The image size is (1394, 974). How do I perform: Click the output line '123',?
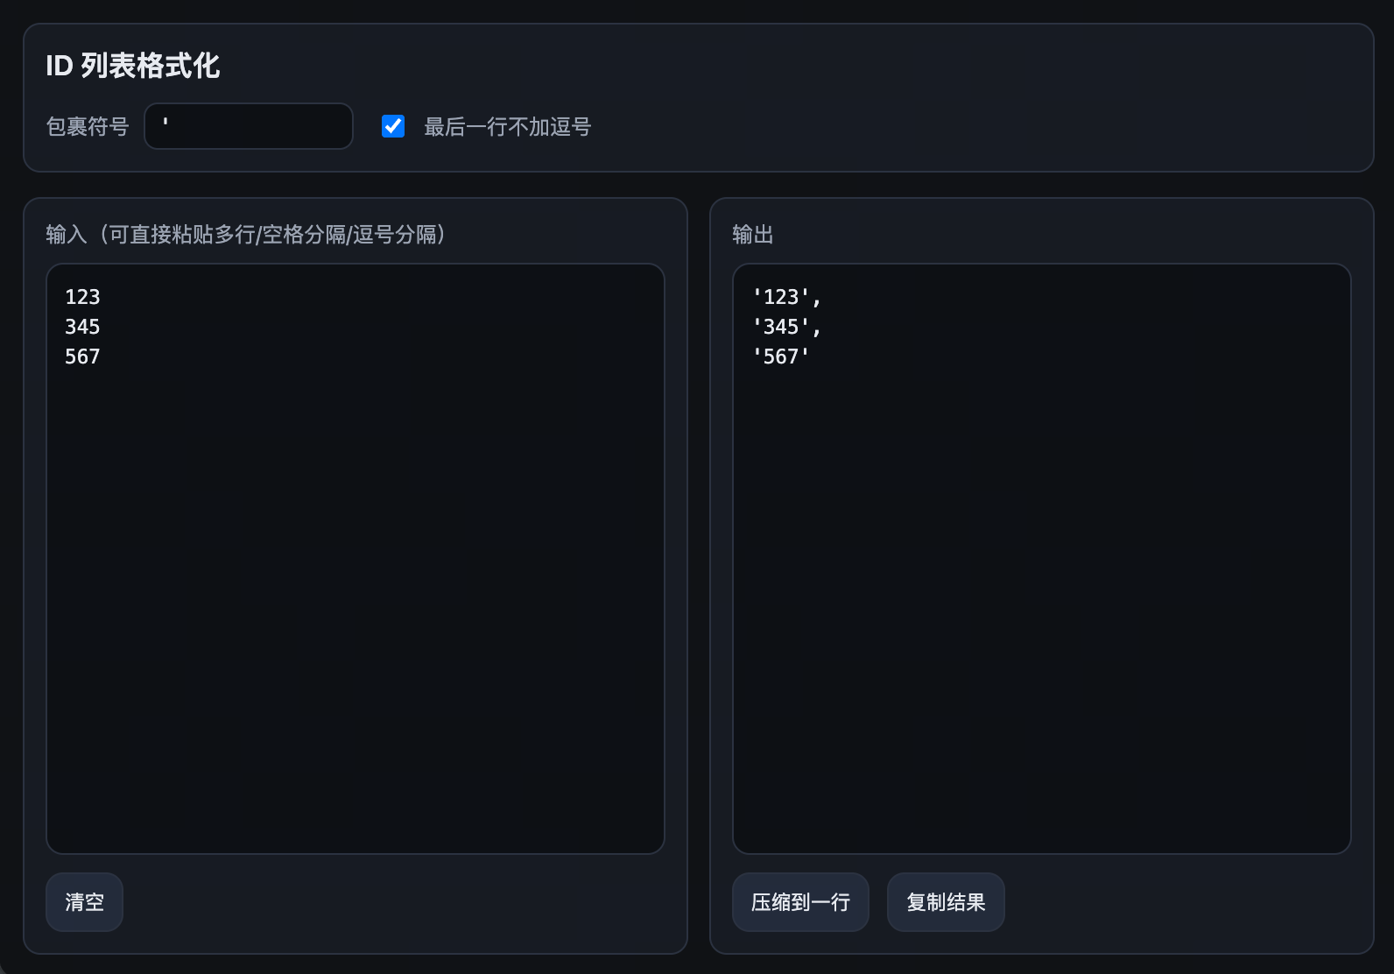click(786, 297)
